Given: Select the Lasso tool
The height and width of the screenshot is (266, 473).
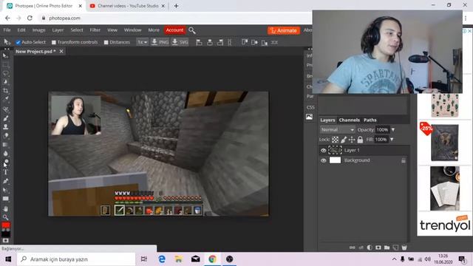Looking at the screenshot, I should [x=5, y=73].
